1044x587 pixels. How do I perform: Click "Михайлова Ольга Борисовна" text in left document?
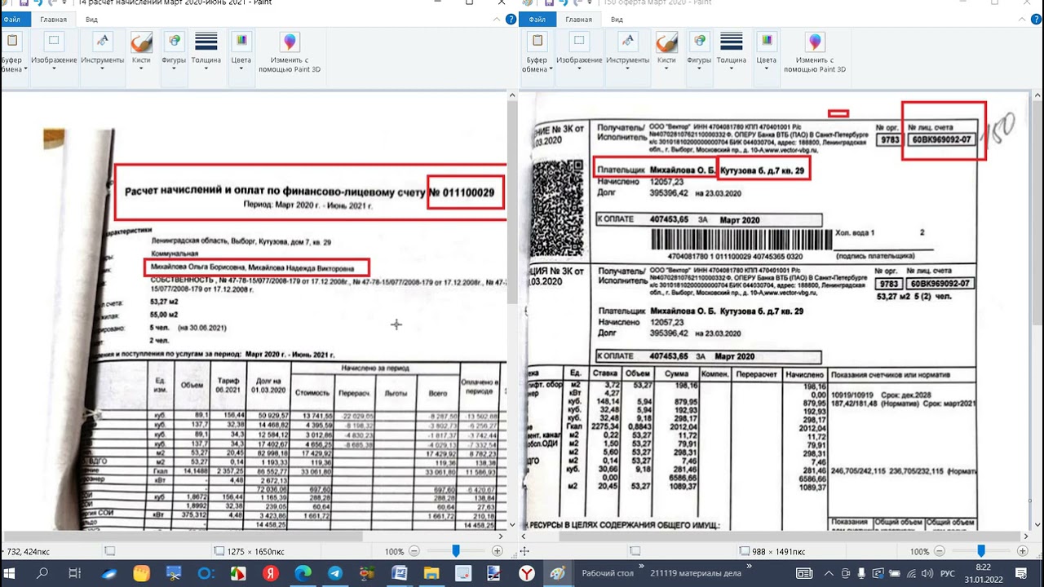click(x=197, y=267)
